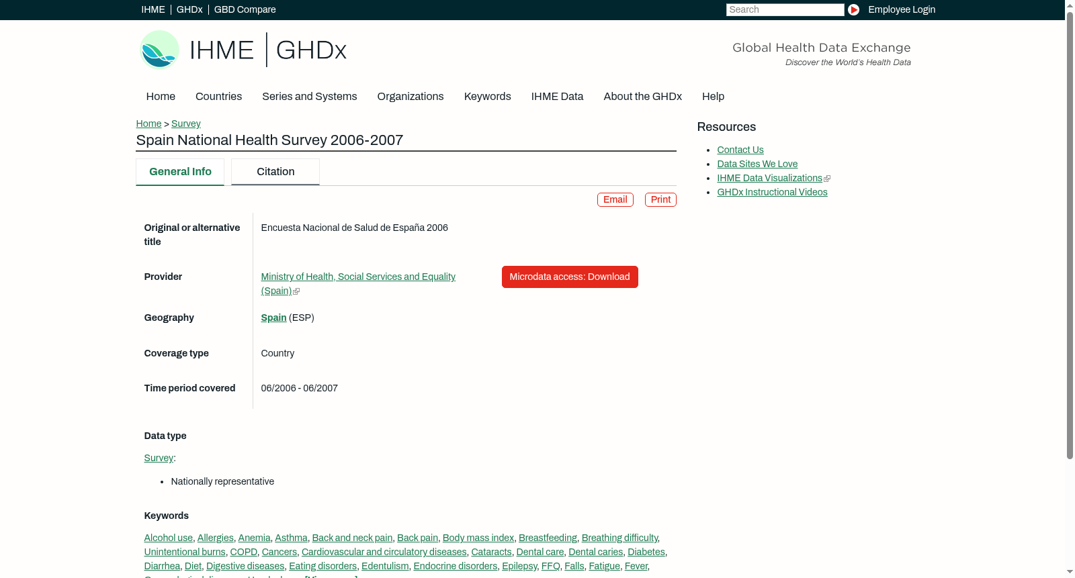Viewport: 1075px width, 578px height.
Task: Open the Spain geography link
Action: point(273,318)
